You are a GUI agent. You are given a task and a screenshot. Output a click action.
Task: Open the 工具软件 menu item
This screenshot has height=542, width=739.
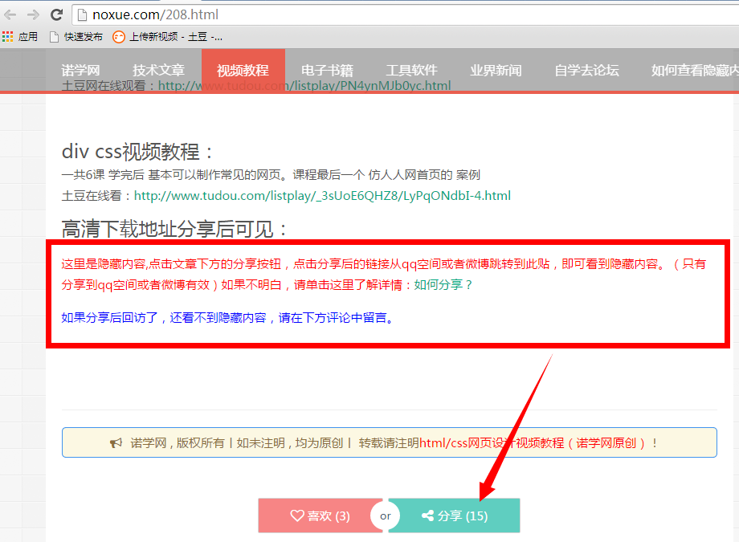[411, 70]
